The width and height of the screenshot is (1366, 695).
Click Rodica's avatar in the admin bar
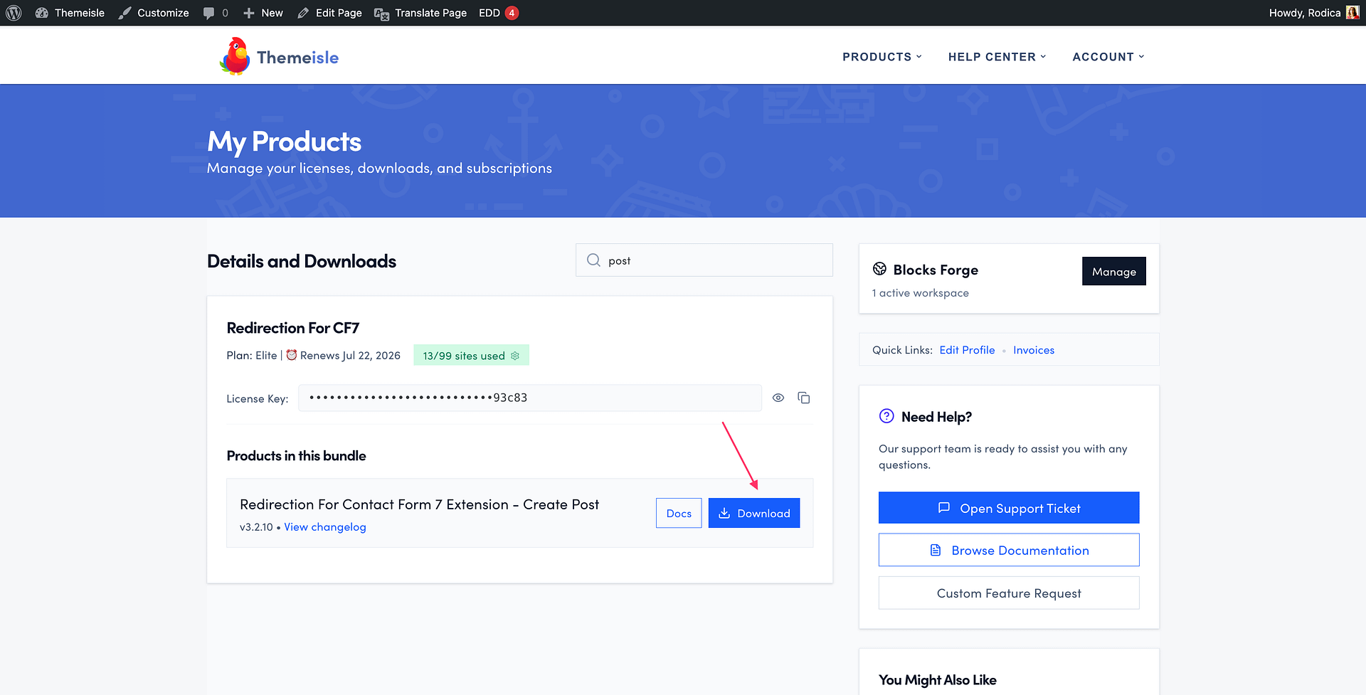(x=1352, y=13)
